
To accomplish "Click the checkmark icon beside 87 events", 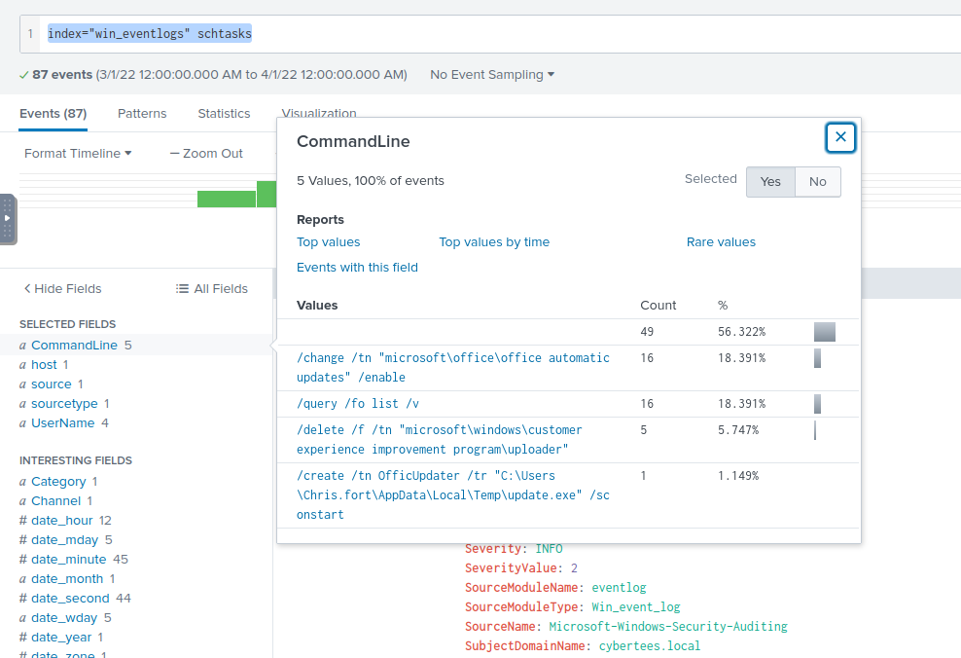I will click(x=21, y=74).
